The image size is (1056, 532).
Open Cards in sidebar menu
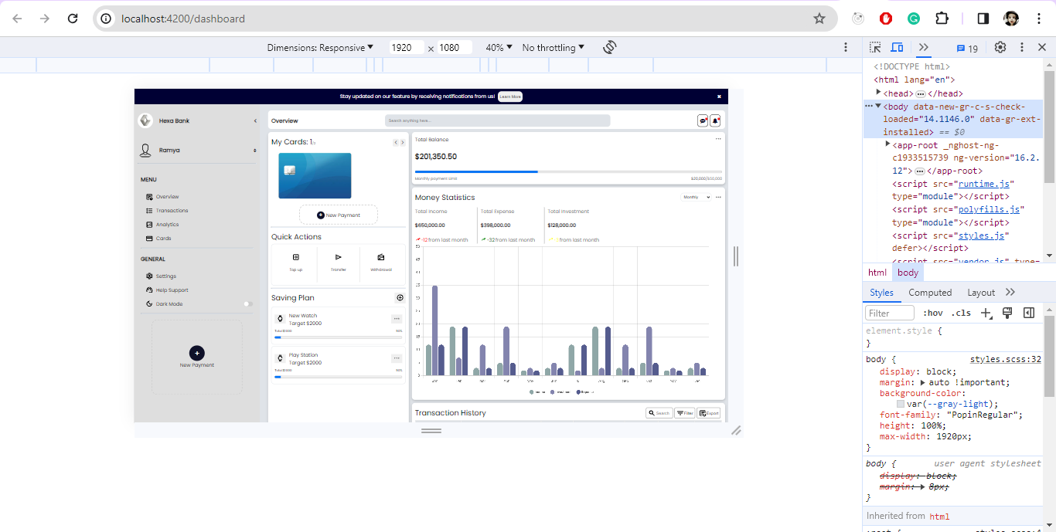[x=158, y=239]
